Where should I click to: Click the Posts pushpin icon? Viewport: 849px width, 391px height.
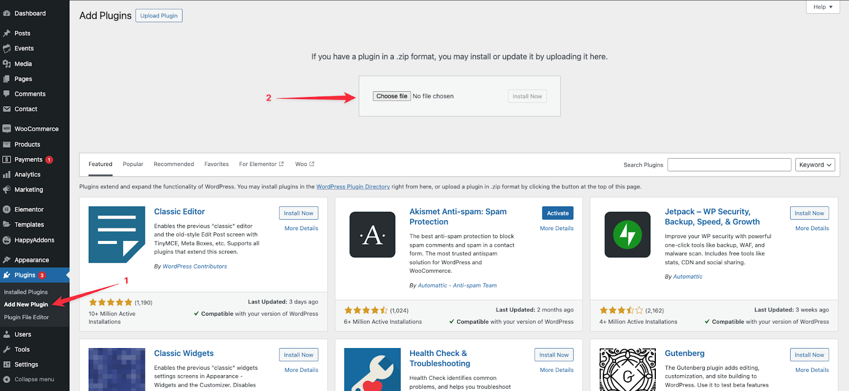(7, 33)
